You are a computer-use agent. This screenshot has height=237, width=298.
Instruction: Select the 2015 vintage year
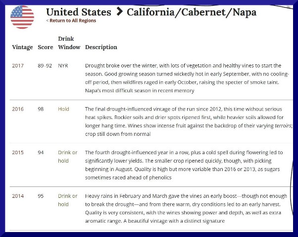(x=18, y=153)
